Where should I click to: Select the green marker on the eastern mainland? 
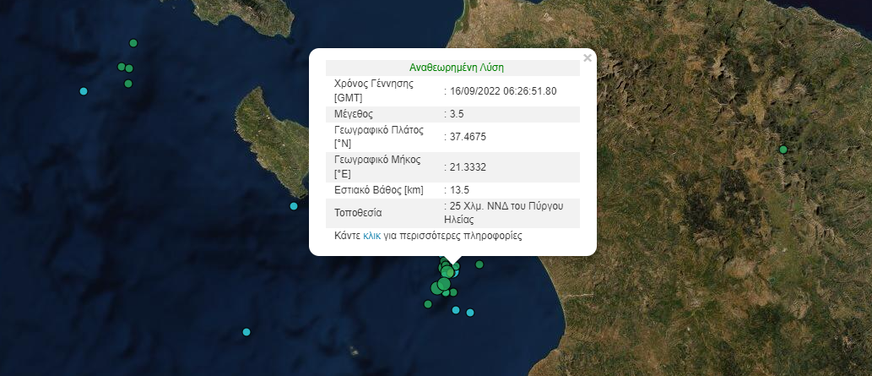(783, 150)
